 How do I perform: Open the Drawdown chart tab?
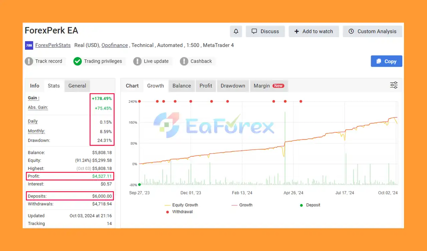233,86
